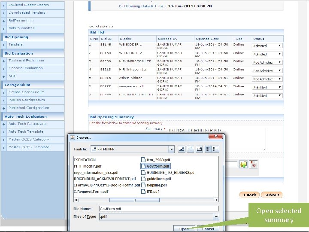
Task: Open status dropdown for bid 88222
Action: pyautogui.click(x=267, y=87)
